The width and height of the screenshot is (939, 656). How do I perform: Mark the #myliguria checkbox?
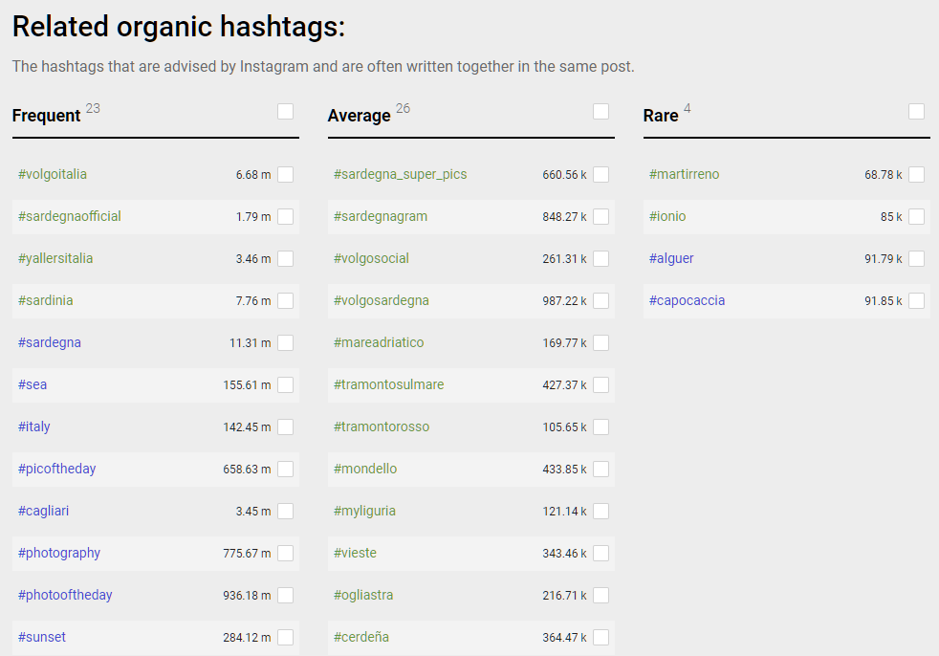coord(601,511)
